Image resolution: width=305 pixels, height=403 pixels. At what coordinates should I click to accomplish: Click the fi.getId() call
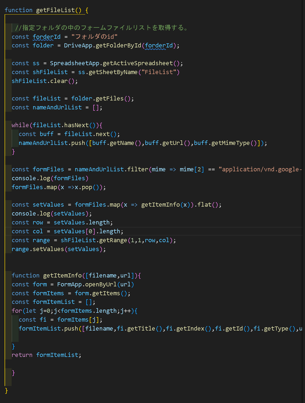pyautogui.click(x=232, y=329)
